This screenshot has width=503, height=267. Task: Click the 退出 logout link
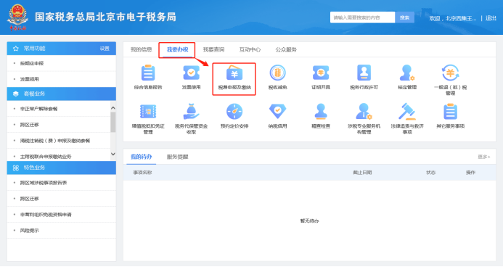click(491, 18)
